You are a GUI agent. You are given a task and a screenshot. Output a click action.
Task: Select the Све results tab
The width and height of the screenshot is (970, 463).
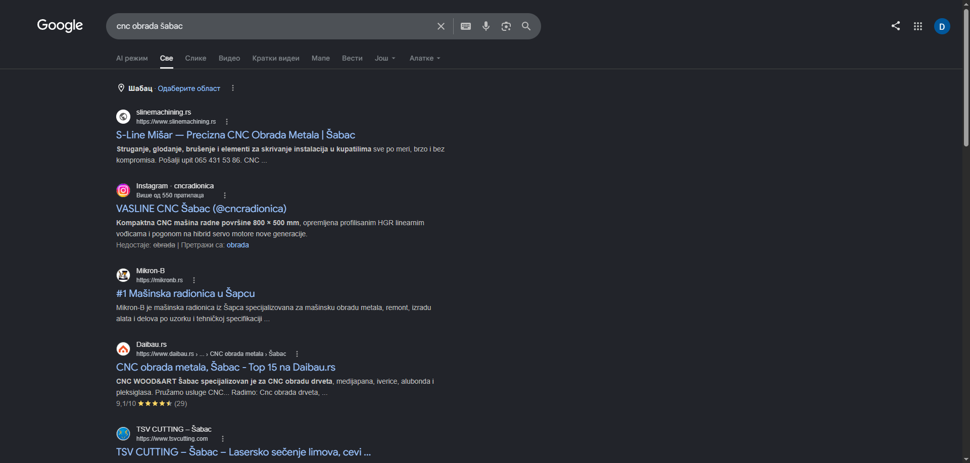166,58
